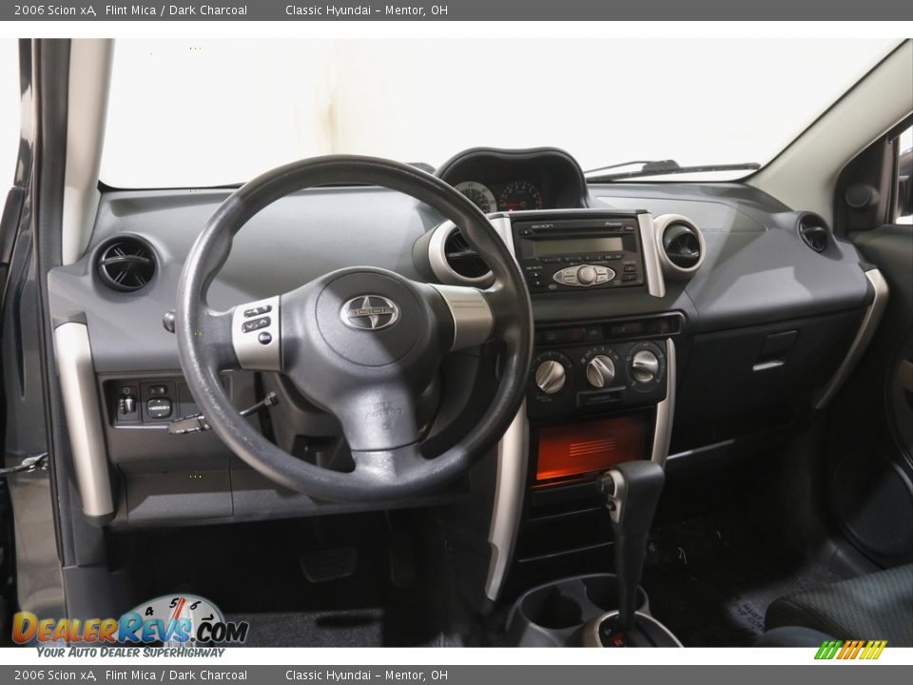The image size is (913, 685).
Task: Click the stereo volume knob in the center
Action: click(x=586, y=275)
